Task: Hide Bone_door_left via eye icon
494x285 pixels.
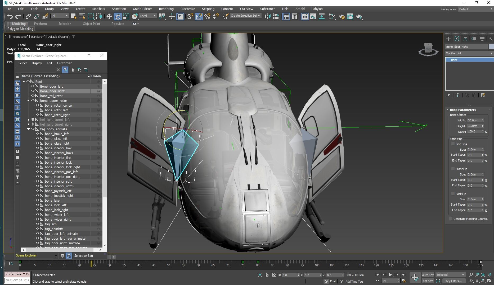Action: click(33, 86)
